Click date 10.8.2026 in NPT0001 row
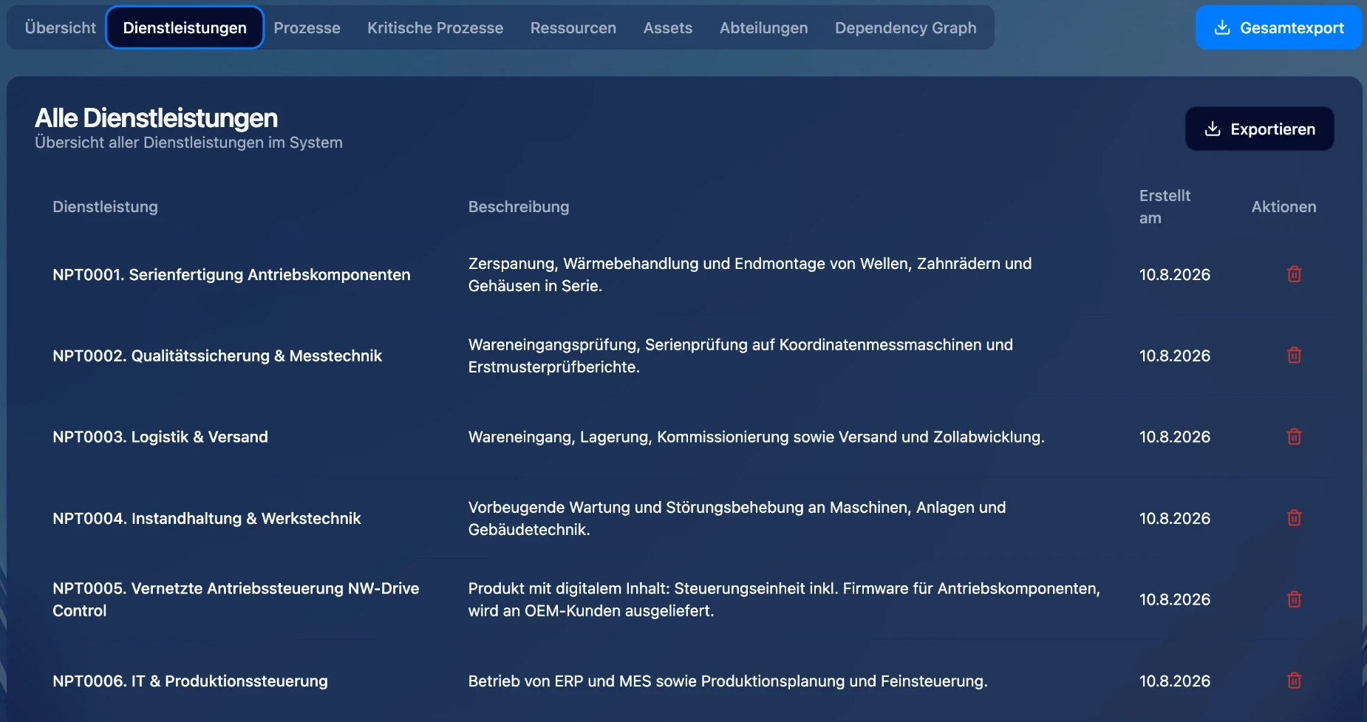Screen dimensions: 1367x722 coord(1175,274)
